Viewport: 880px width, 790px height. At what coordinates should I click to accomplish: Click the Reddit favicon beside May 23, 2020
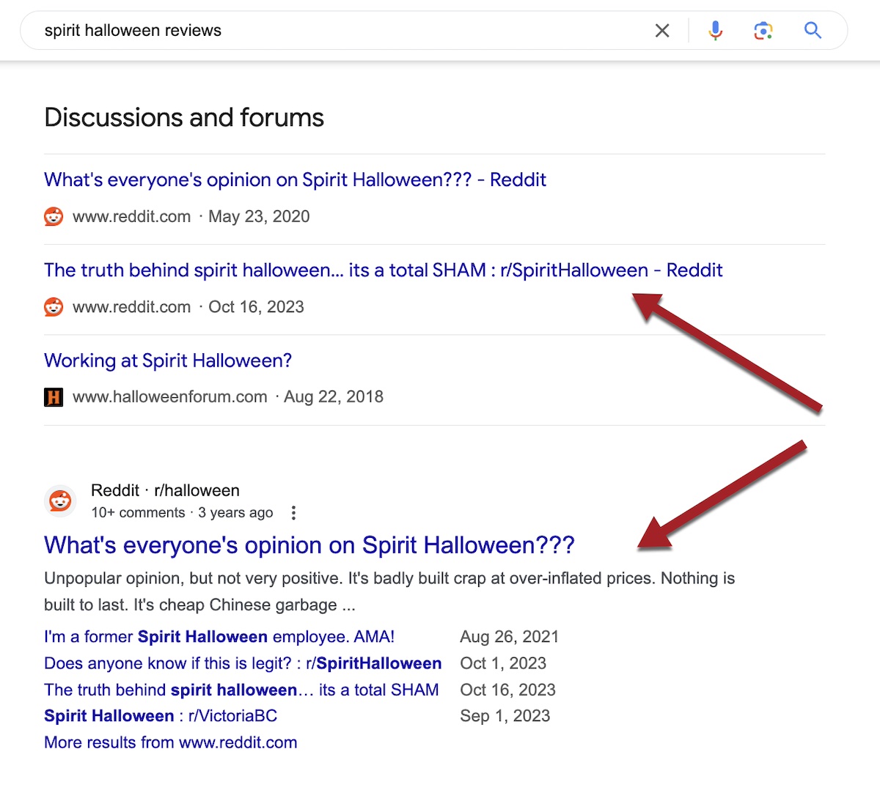(x=54, y=217)
